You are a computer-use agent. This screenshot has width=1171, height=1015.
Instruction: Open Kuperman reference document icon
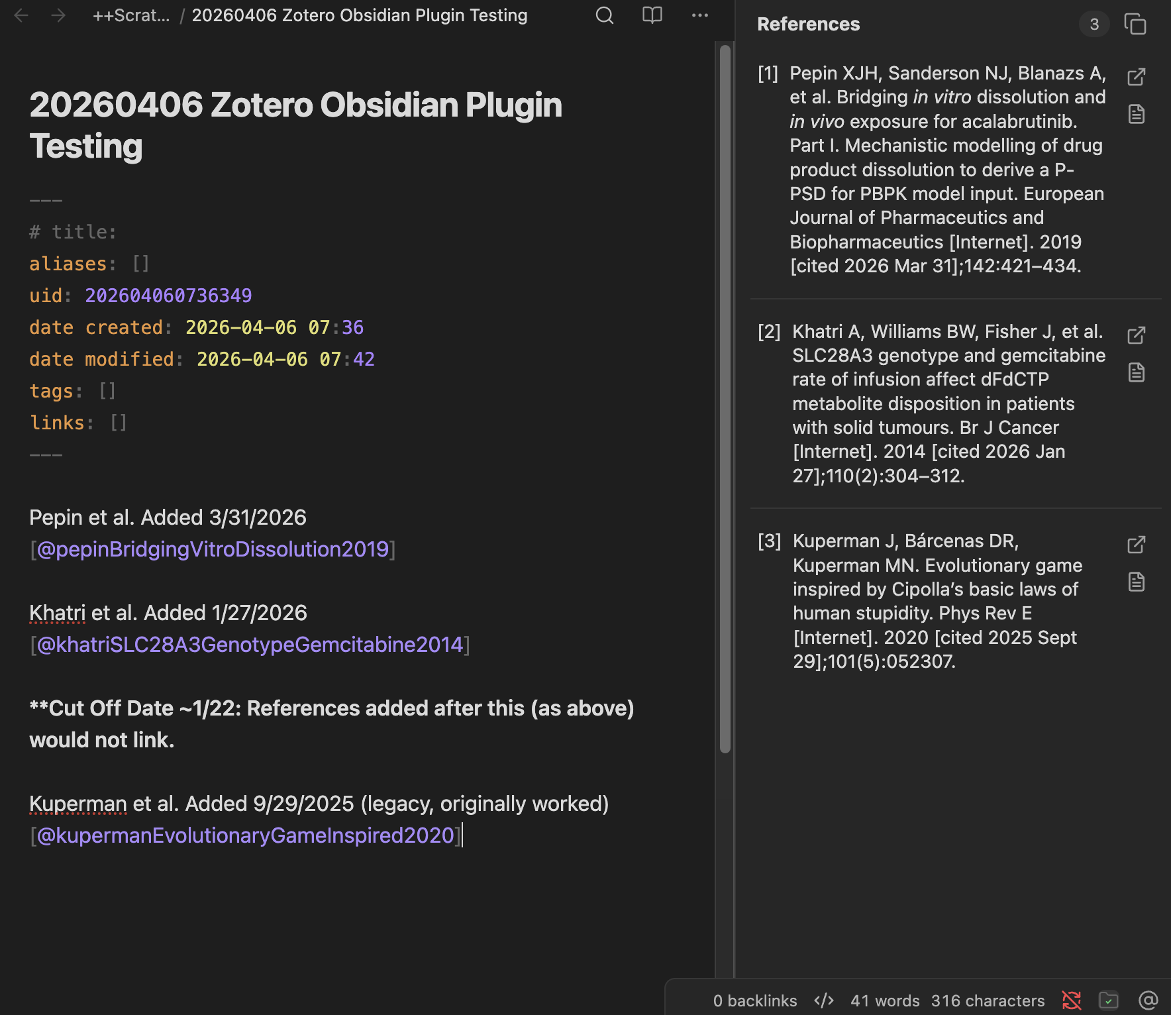(1136, 582)
